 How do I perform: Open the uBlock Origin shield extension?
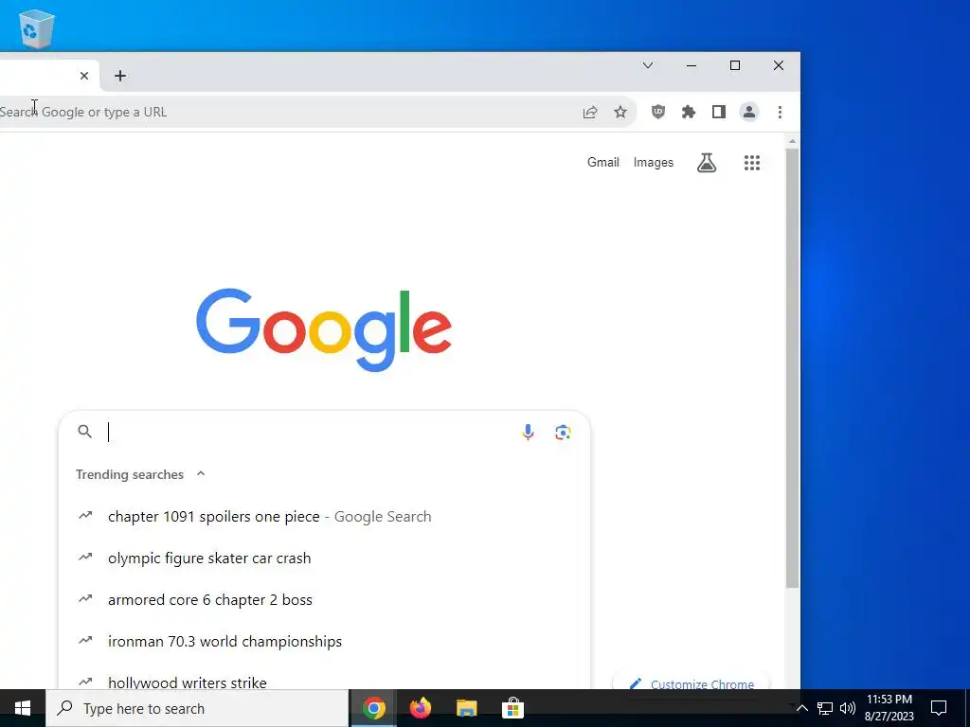coord(658,112)
